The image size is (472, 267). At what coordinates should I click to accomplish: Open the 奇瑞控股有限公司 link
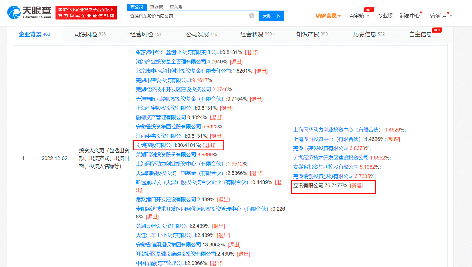(x=156, y=145)
